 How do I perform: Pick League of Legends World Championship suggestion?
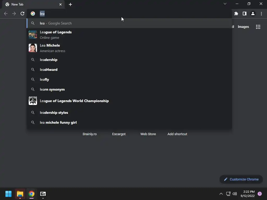[x=129, y=101]
